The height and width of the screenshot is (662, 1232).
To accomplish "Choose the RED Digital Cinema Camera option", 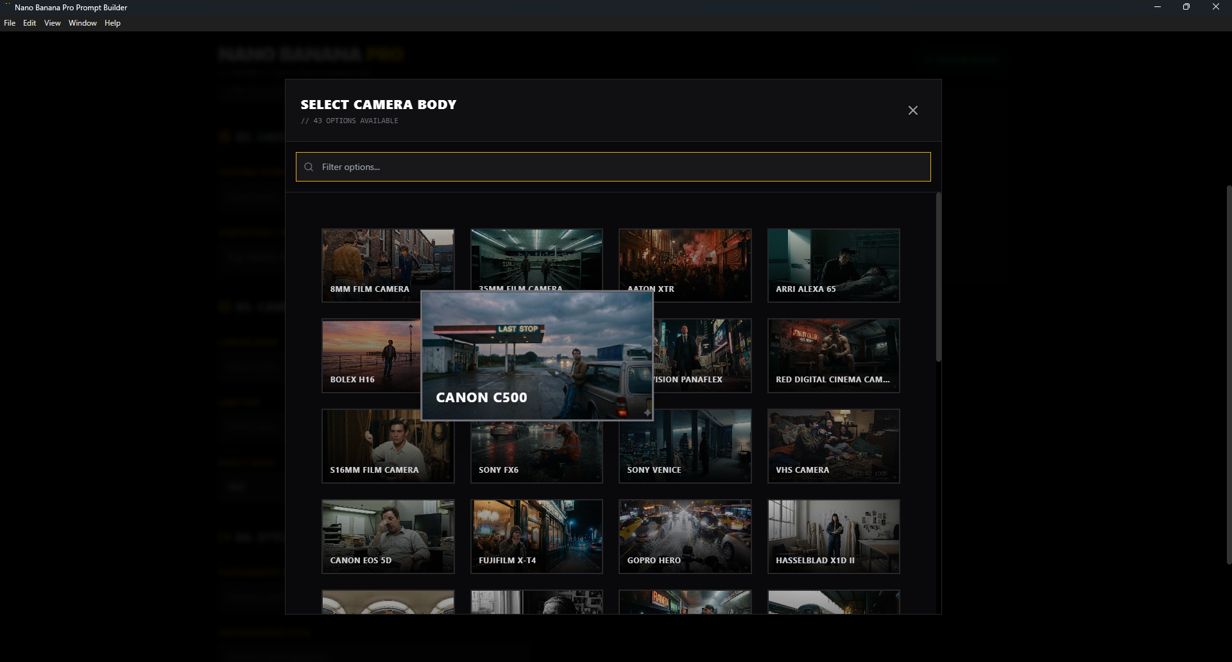I will click(833, 355).
